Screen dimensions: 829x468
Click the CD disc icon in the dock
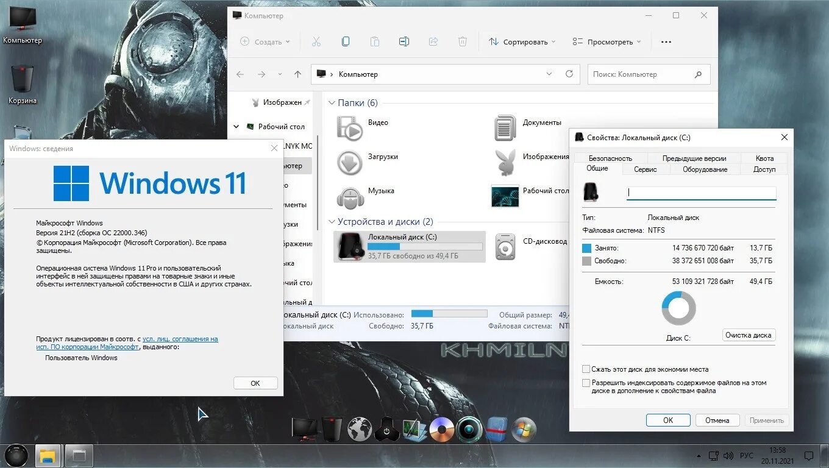point(441,430)
